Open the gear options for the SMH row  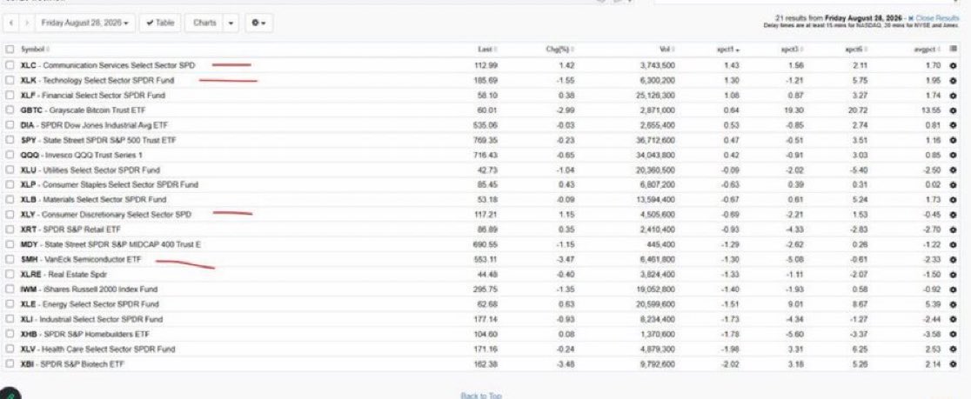click(x=953, y=260)
